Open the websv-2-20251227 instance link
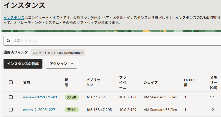 (39, 110)
